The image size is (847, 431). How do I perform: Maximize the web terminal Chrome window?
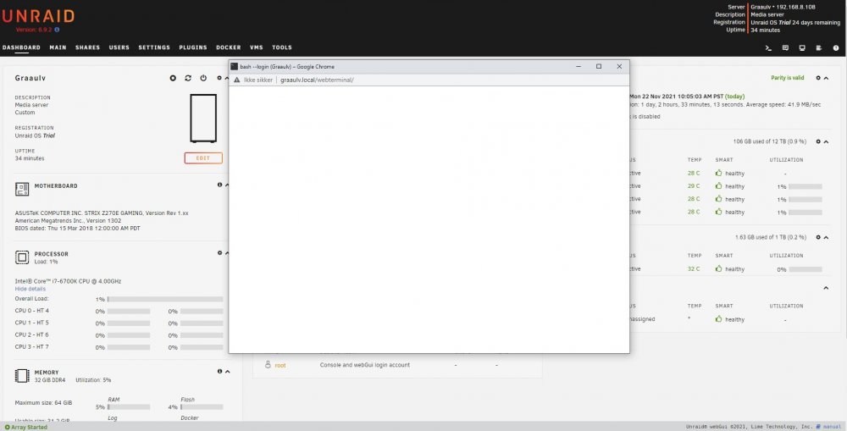click(x=599, y=66)
